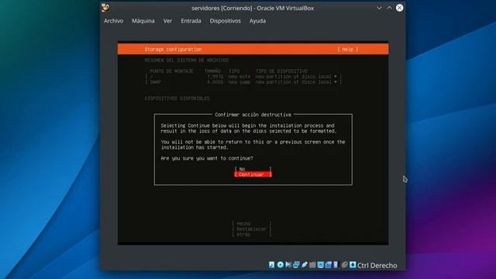496x279 pixels.
Task: Click the audio status bar icon
Action: coord(288,265)
